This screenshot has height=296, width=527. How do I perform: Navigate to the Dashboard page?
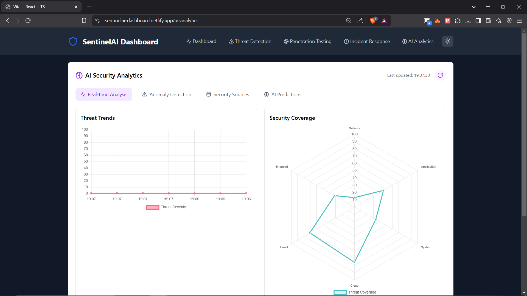pyautogui.click(x=201, y=41)
